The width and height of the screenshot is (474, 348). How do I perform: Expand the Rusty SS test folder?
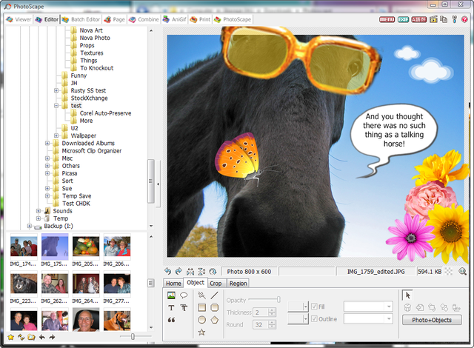pos(56,90)
